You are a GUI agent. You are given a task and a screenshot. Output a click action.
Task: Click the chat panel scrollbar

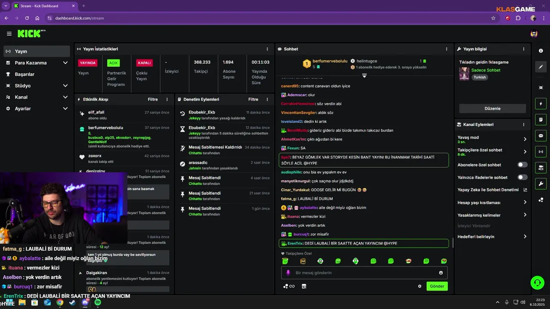(453, 243)
